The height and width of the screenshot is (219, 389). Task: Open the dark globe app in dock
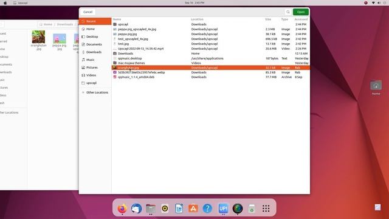238,209
